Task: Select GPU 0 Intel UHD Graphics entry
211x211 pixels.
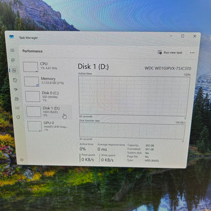Action: (x=50, y=126)
